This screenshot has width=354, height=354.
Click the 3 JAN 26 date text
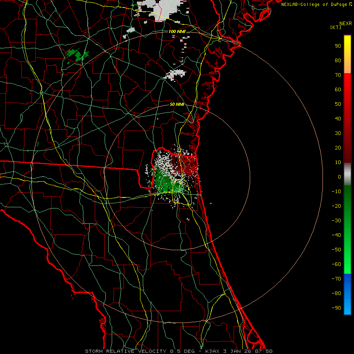[x=238, y=351]
